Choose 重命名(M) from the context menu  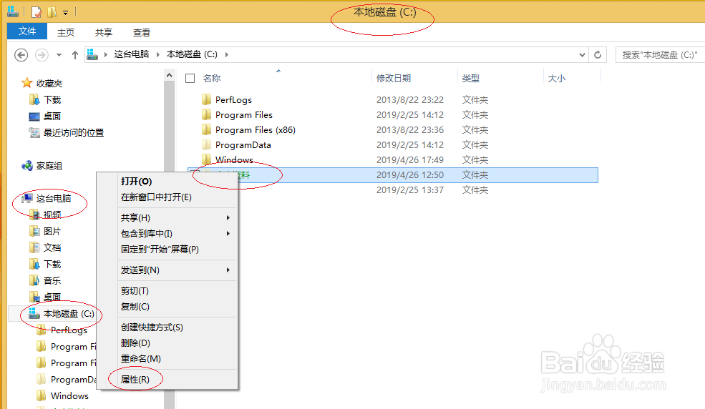coord(141,359)
